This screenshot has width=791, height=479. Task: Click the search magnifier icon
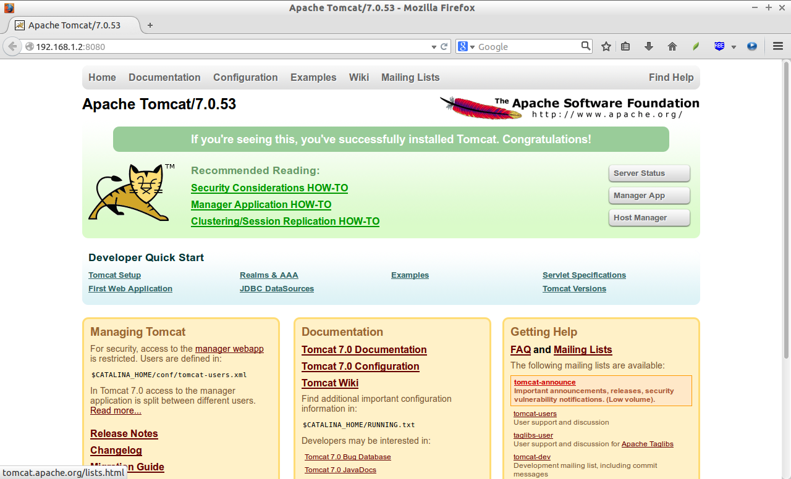tap(586, 46)
